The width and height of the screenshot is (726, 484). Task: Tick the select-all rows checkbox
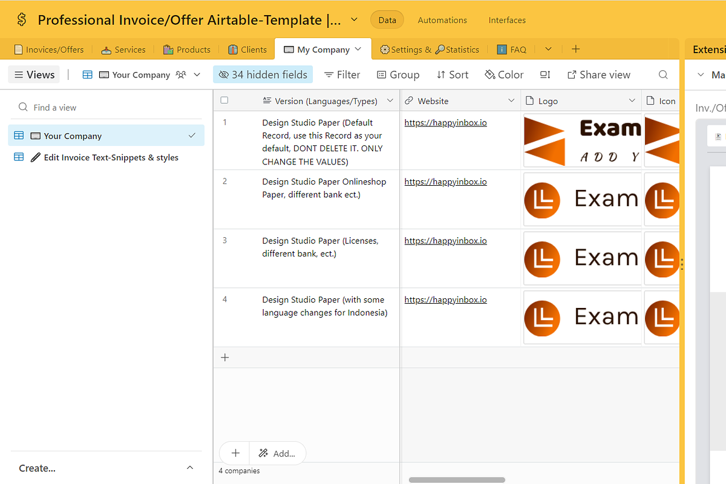coord(224,100)
